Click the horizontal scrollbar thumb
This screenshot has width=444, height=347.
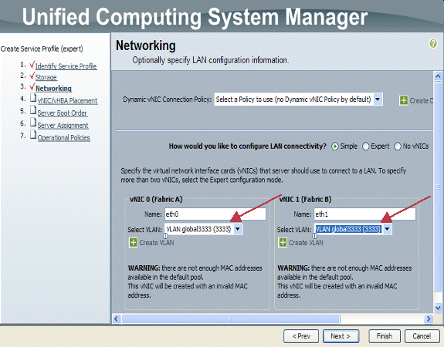tap(231, 319)
